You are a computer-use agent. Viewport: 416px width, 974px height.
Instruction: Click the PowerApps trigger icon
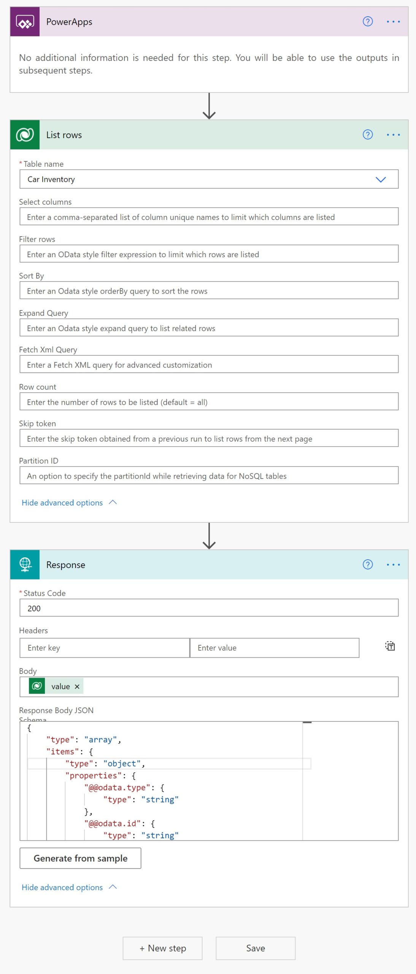(25, 22)
